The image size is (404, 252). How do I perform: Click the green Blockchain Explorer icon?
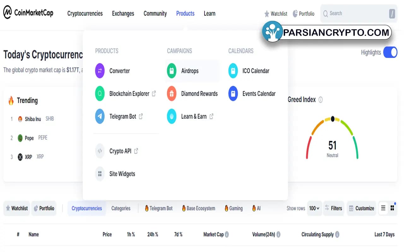coord(100,94)
